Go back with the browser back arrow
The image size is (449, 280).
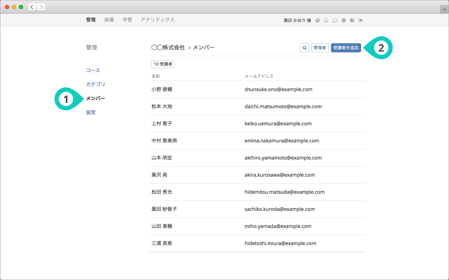click(32, 7)
